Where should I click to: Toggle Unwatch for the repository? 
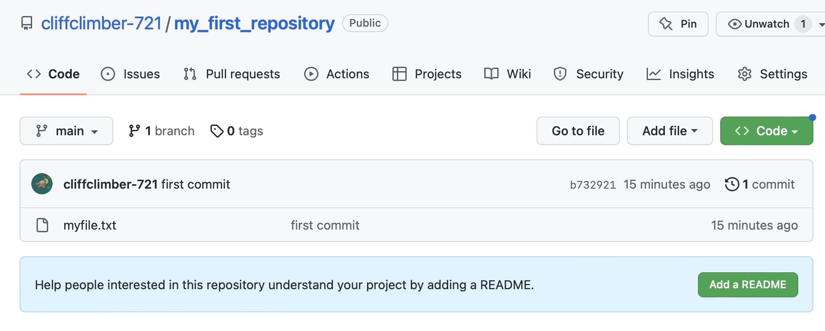759,24
